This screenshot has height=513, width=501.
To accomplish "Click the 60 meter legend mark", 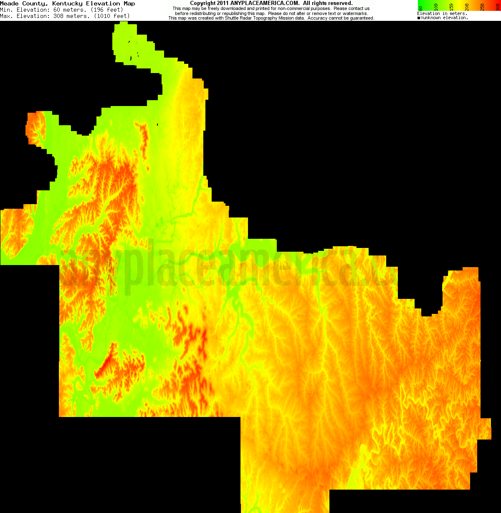I will pyautogui.click(x=421, y=7).
